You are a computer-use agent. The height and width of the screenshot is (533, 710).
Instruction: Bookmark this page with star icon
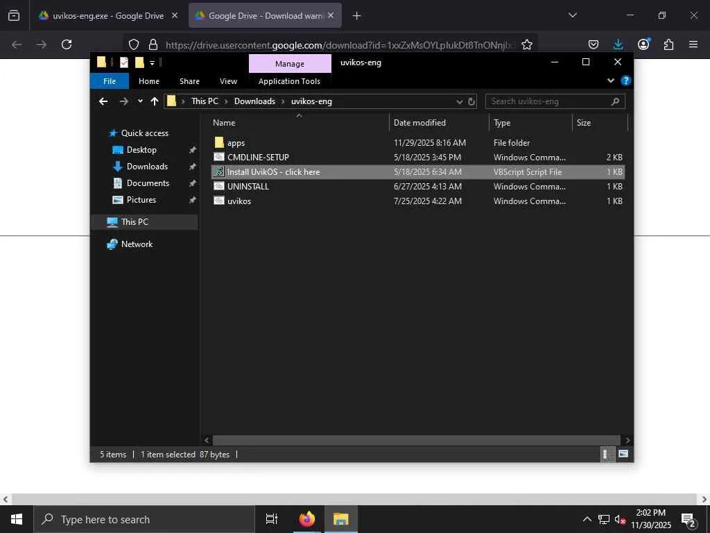tap(527, 44)
